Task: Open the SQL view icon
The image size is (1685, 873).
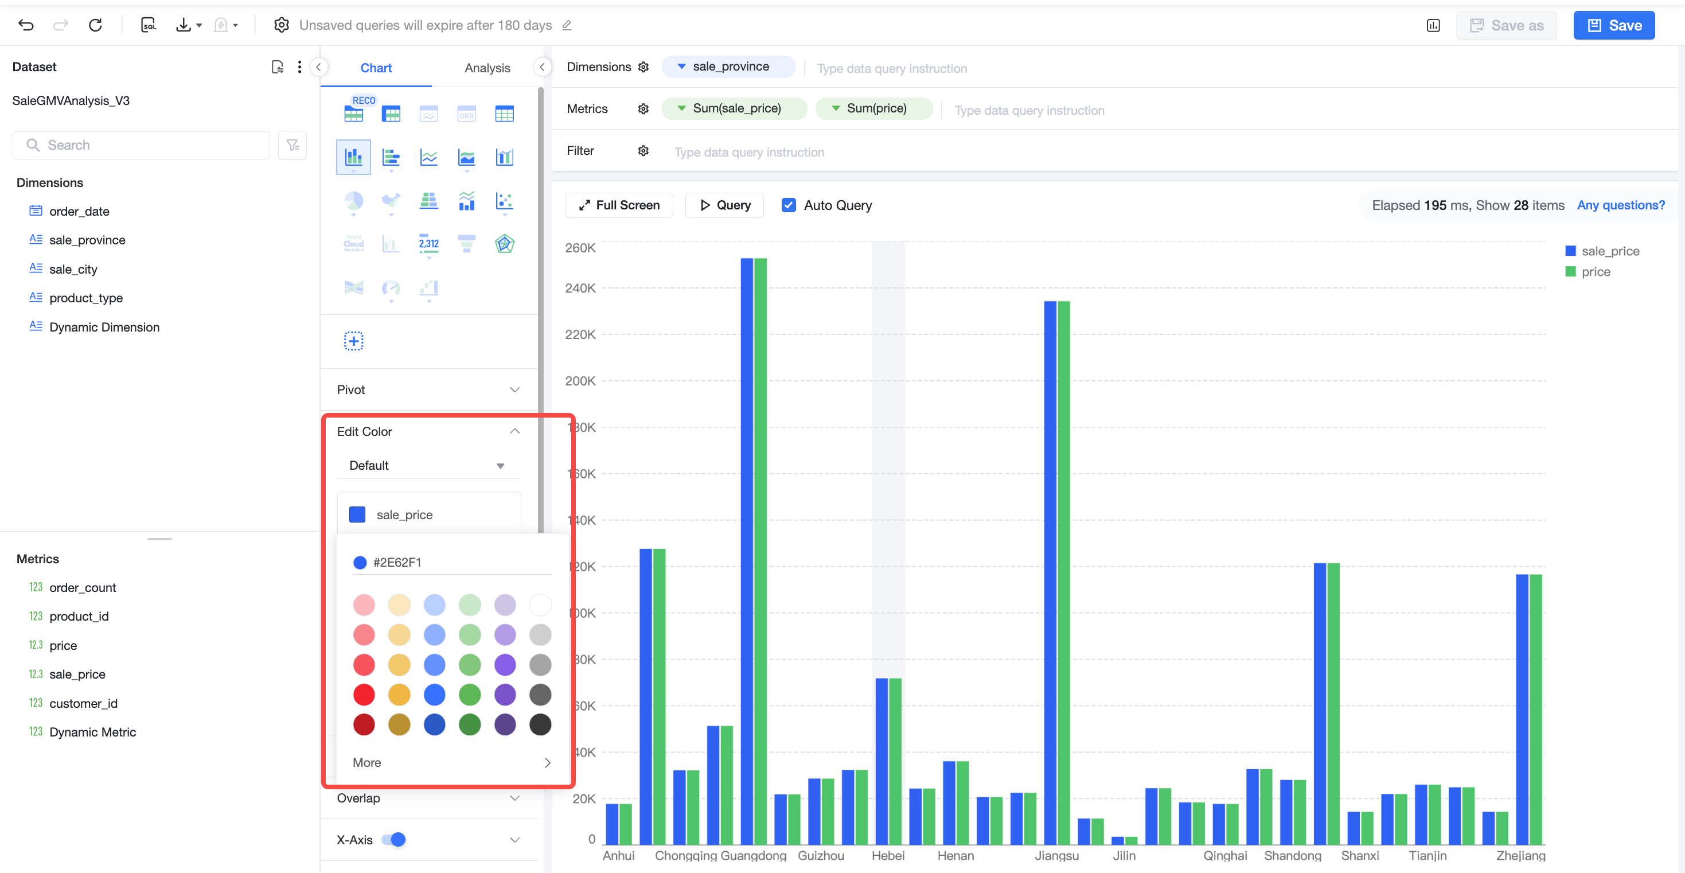Action: coord(149,25)
